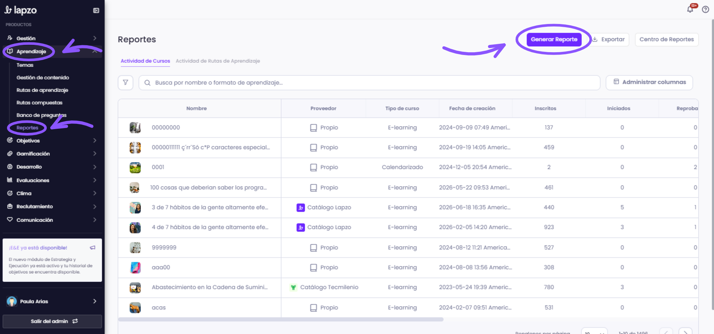Image resolution: width=714 pixels, height=334 pixels.
Task: Click the megaphone icon in the E&E announcement
Action: click(x=92, y=248)
